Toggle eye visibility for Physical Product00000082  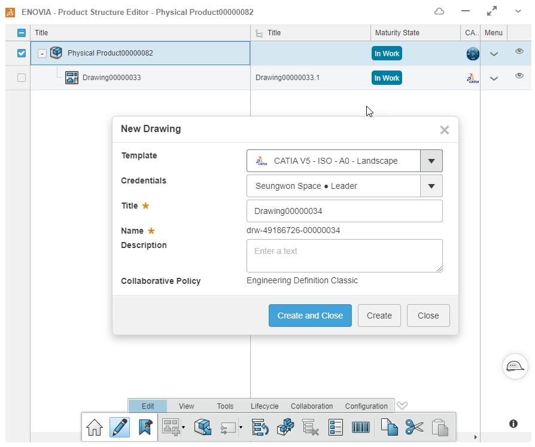519,51
